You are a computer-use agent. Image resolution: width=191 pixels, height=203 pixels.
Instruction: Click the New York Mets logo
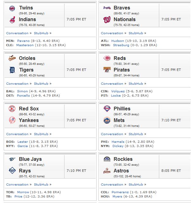(107, 120)
